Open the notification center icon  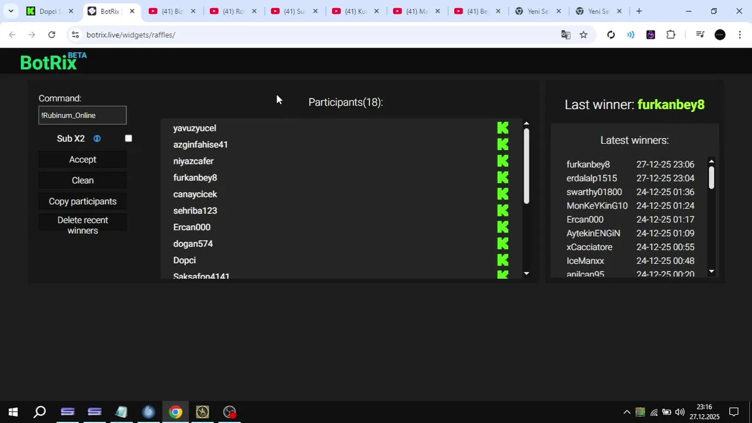(734, 412)
